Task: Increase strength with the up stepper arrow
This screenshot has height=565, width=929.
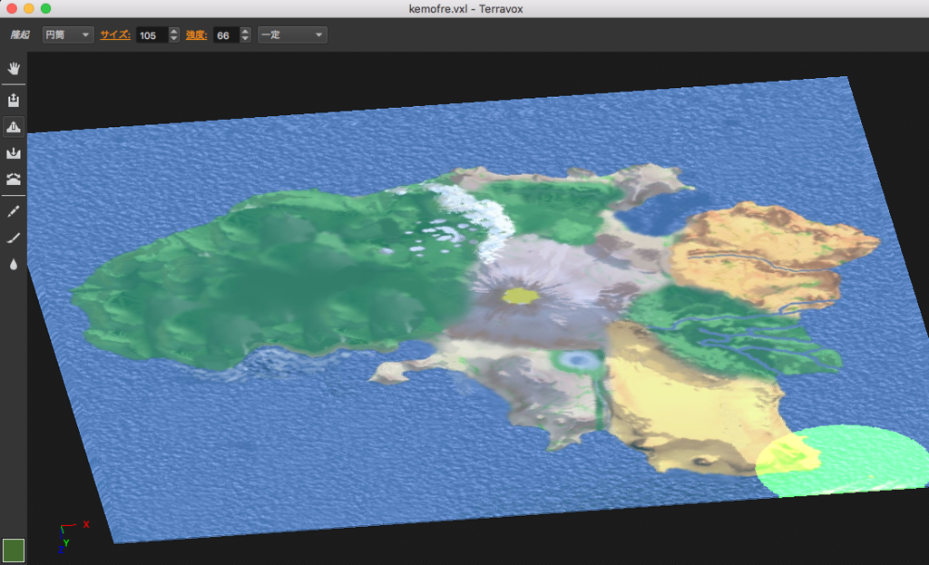Action: [245, 32]
